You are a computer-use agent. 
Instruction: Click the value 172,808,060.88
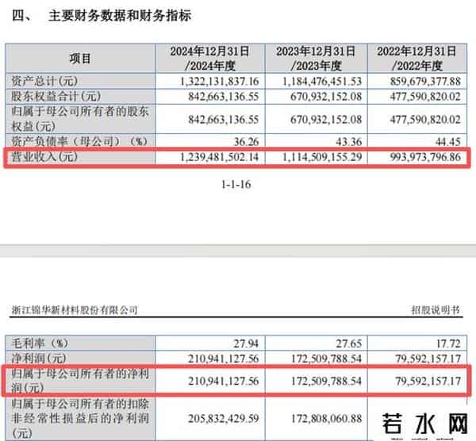coord(326,419)
